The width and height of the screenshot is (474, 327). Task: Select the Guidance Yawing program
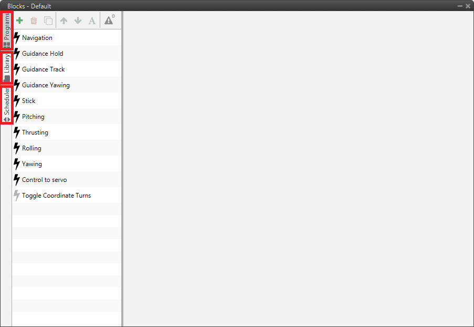coord(67,85)
